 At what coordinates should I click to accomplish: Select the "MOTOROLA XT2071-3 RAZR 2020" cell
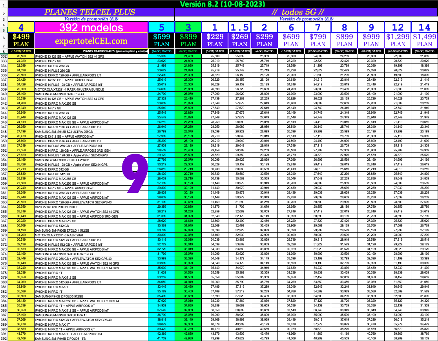point(91,235)
